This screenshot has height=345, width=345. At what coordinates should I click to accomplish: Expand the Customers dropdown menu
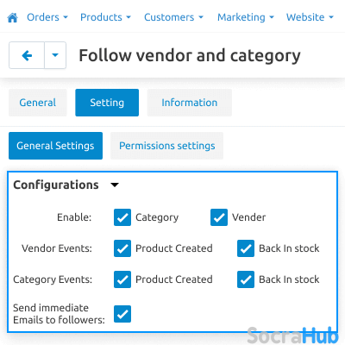pyautogui.click(x=173, y=17)
